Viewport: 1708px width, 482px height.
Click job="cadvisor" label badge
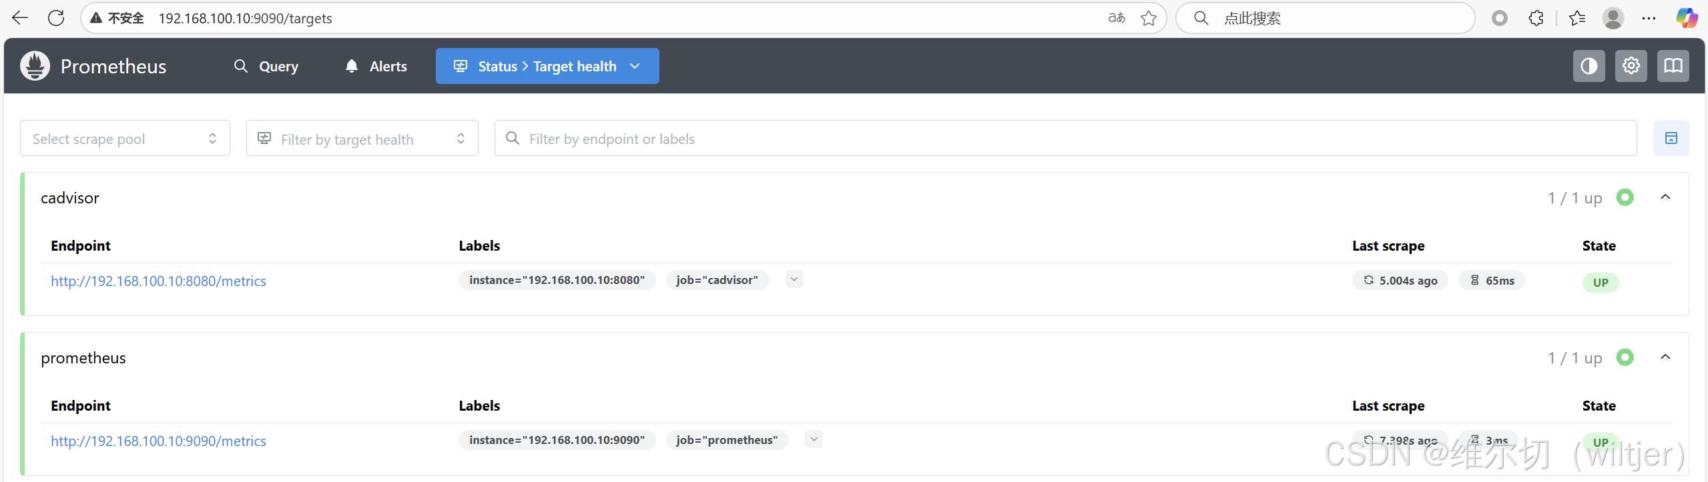tap(717, 280)
